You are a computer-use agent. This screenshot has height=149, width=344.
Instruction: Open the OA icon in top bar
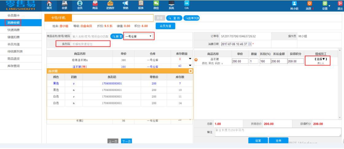(186, 5)
